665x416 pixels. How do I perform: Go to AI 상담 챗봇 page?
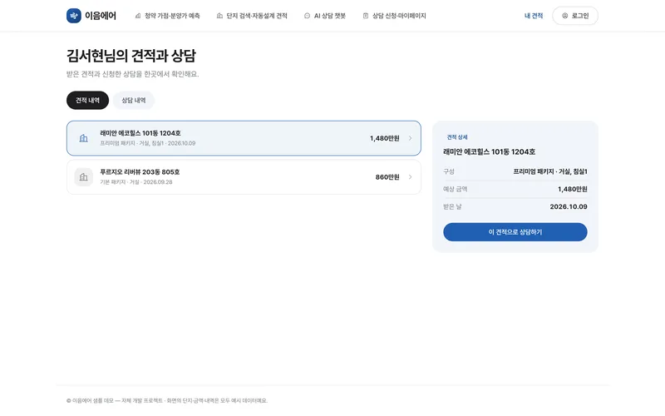[325, 16]
